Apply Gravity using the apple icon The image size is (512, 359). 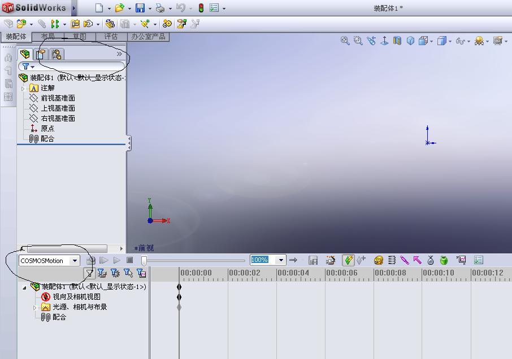[444, 260]
